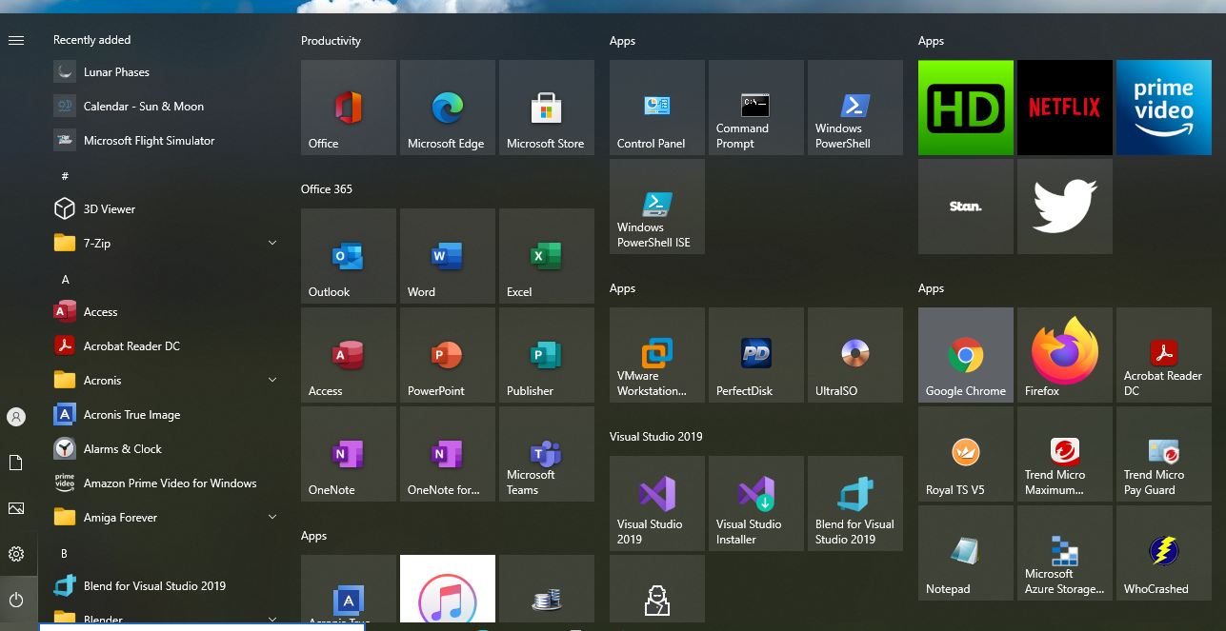
Task: Open the Twitter bird tile
Action: click(x=1064, y=207)
